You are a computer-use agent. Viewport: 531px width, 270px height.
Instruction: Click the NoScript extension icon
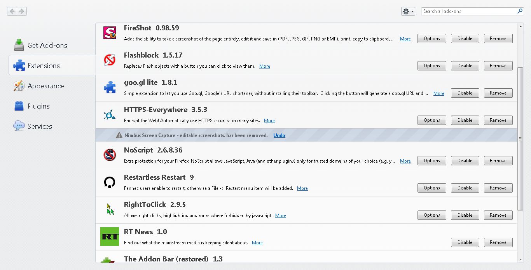[110, 155]
